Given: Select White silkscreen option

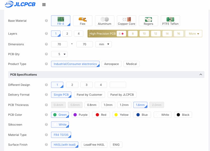Looking at the screenshot, I should (60, 124).
